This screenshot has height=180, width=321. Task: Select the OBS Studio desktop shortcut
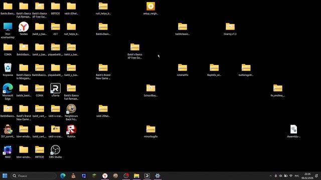(x=55, y=151)
